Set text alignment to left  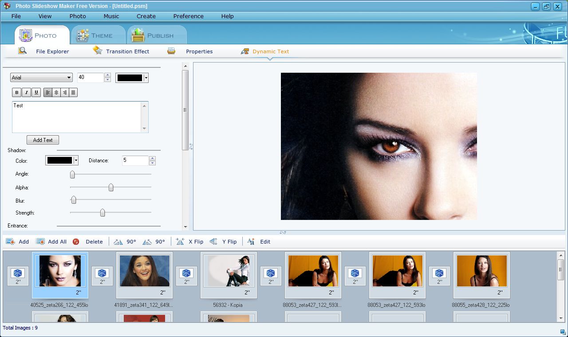point(48,92)
